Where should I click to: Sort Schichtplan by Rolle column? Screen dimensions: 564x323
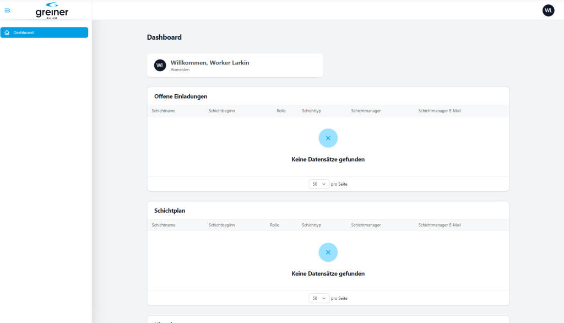point(274,225)
